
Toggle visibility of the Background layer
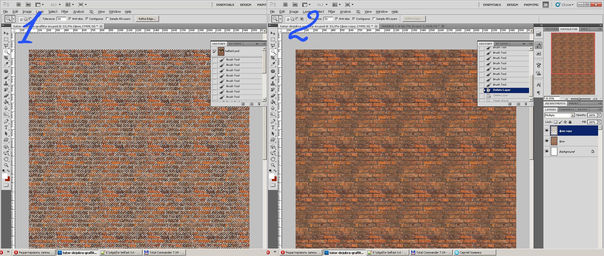547,151
